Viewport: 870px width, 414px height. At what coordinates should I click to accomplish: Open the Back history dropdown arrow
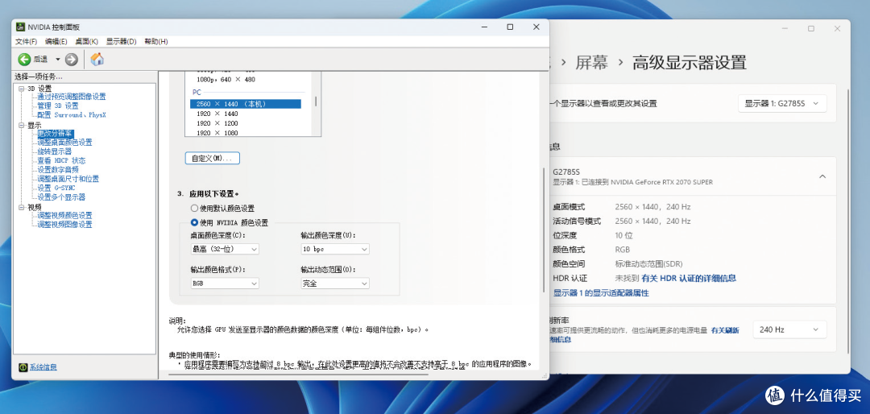tap(57, 60)
